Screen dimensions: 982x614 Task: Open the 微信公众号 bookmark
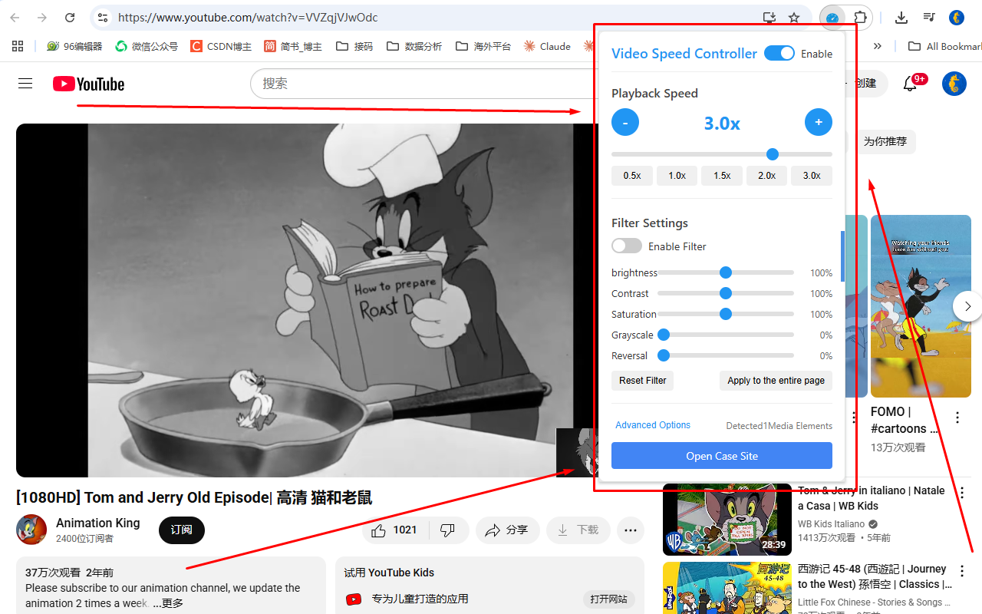[147, 46]
